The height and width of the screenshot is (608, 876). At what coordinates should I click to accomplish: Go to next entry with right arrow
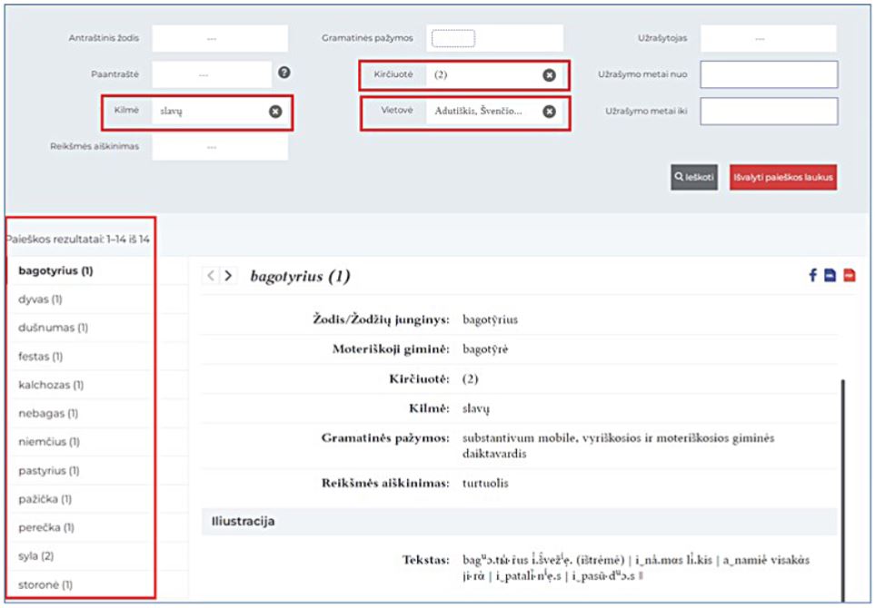[x=228, y=276]
